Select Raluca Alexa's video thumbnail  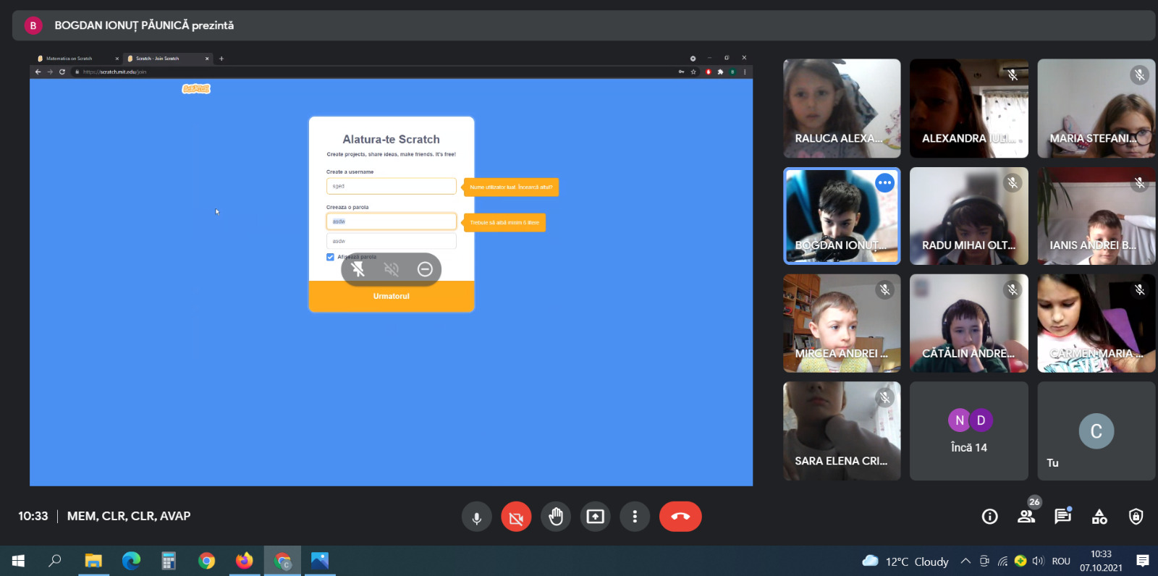[x=842, y=109]
